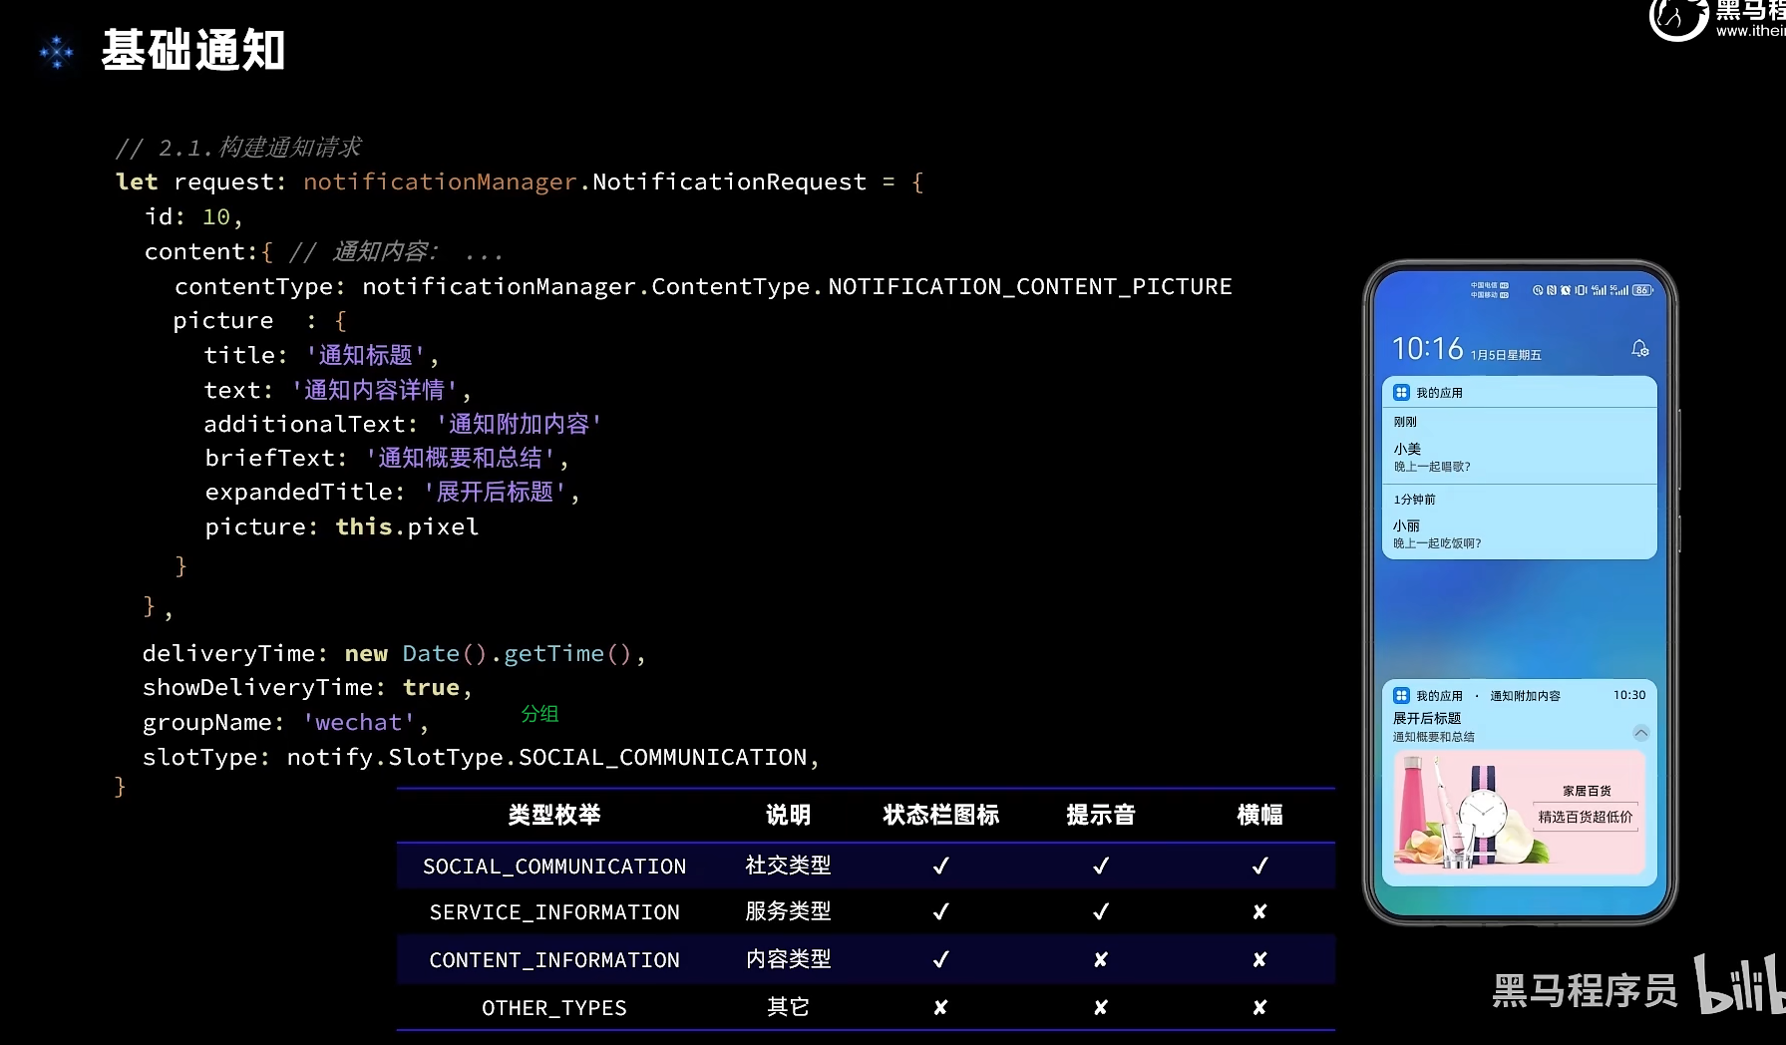Click status bar icon checkmark for CONTENT_INFORMATION
Image resolution: width=1786 pixels, height=1045 pixels.
click(940, 959)
